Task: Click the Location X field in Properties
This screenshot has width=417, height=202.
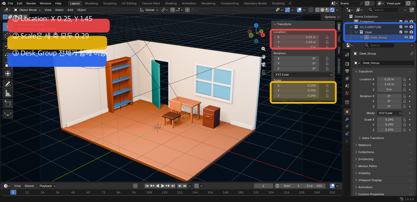Action: [389, 79]
